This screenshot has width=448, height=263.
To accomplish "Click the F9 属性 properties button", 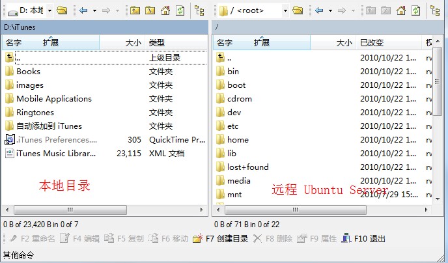I will pos(316,238).
